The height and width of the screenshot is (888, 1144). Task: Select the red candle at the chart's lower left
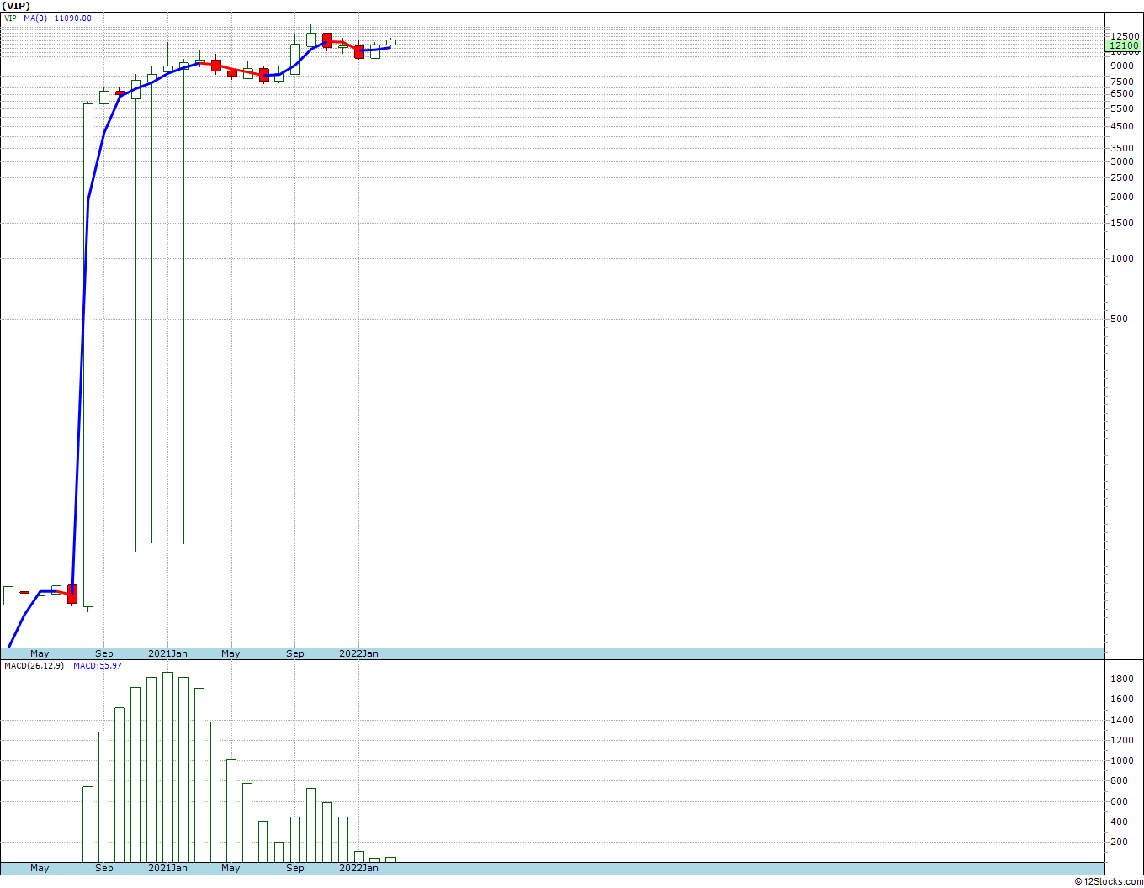click(72, 594)
